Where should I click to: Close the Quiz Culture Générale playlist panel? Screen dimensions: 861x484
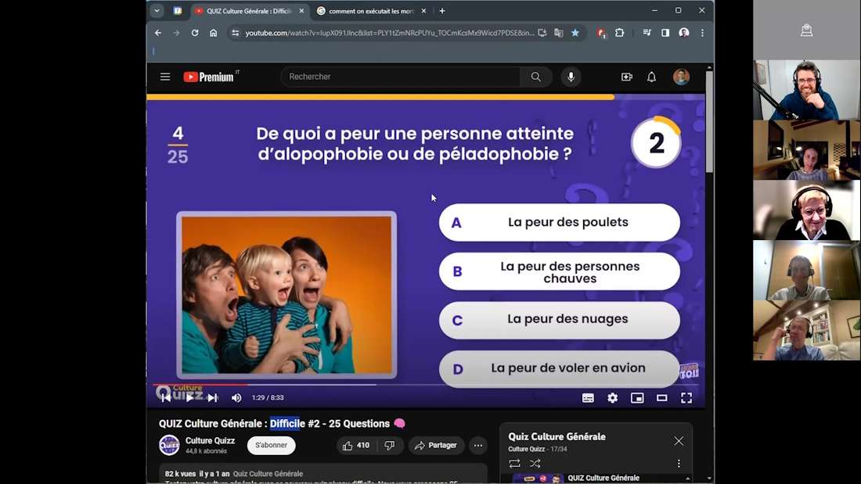click(x=679, y=441)
